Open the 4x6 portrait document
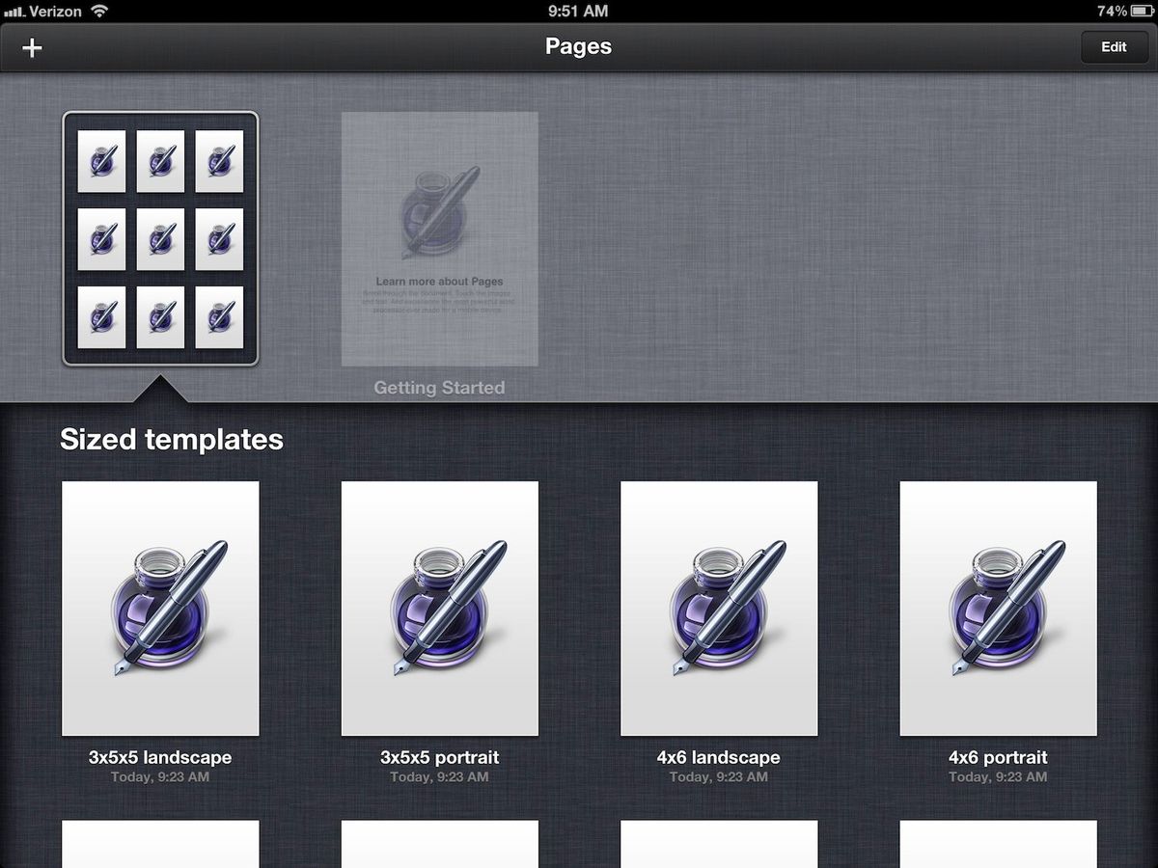The image size is (1158, 868). 999,610
